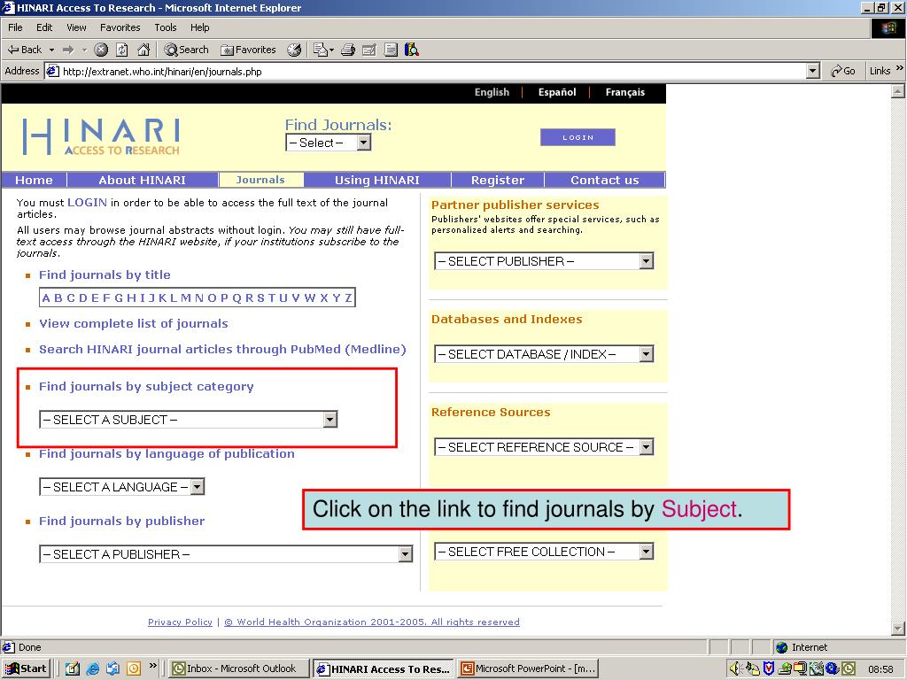Browse journal titles starting with letter M

186,297
